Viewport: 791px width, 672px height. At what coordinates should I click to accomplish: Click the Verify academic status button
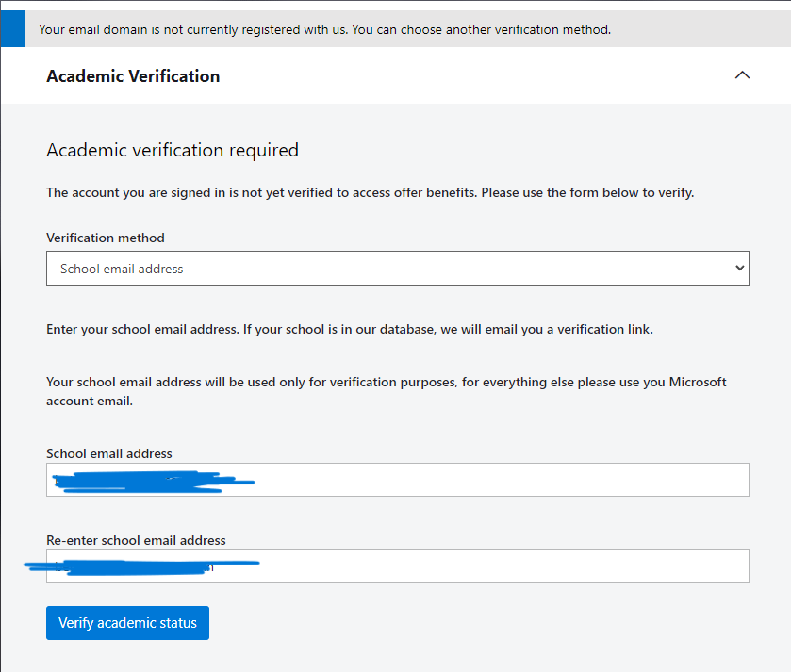pos(127,623)
